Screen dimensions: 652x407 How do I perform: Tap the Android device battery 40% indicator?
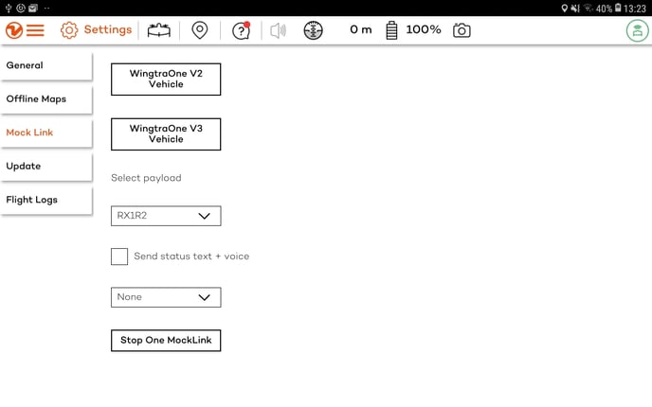coord(608,9)
